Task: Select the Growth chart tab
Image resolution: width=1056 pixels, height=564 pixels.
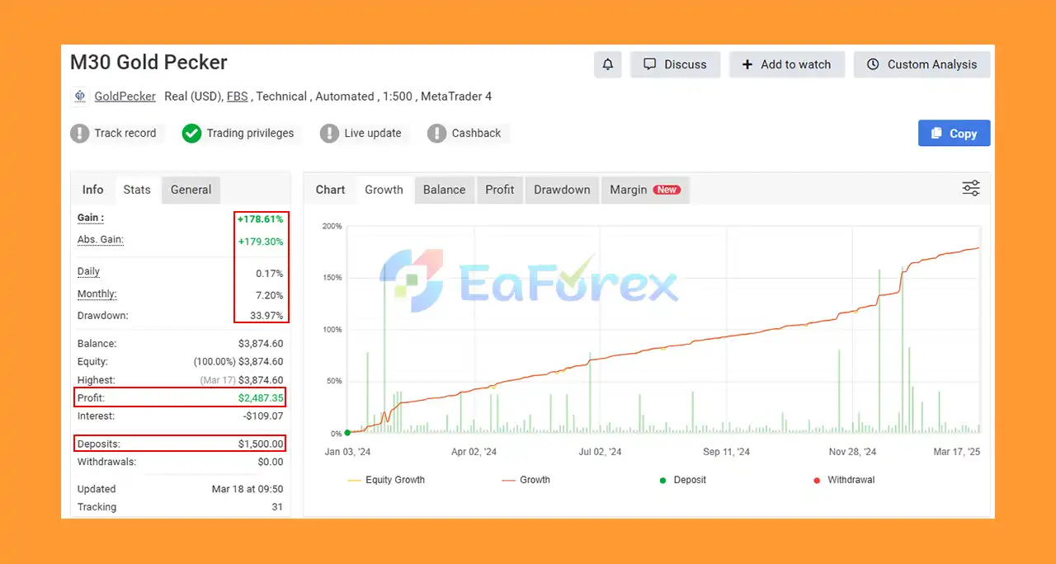Action: 384,190
